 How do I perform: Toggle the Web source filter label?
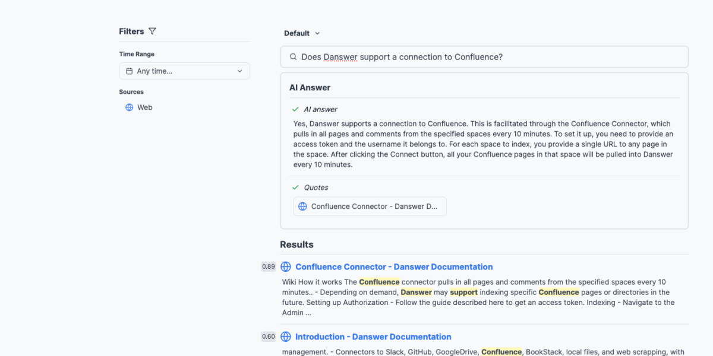pyautogui.click(x=145, y=107)
